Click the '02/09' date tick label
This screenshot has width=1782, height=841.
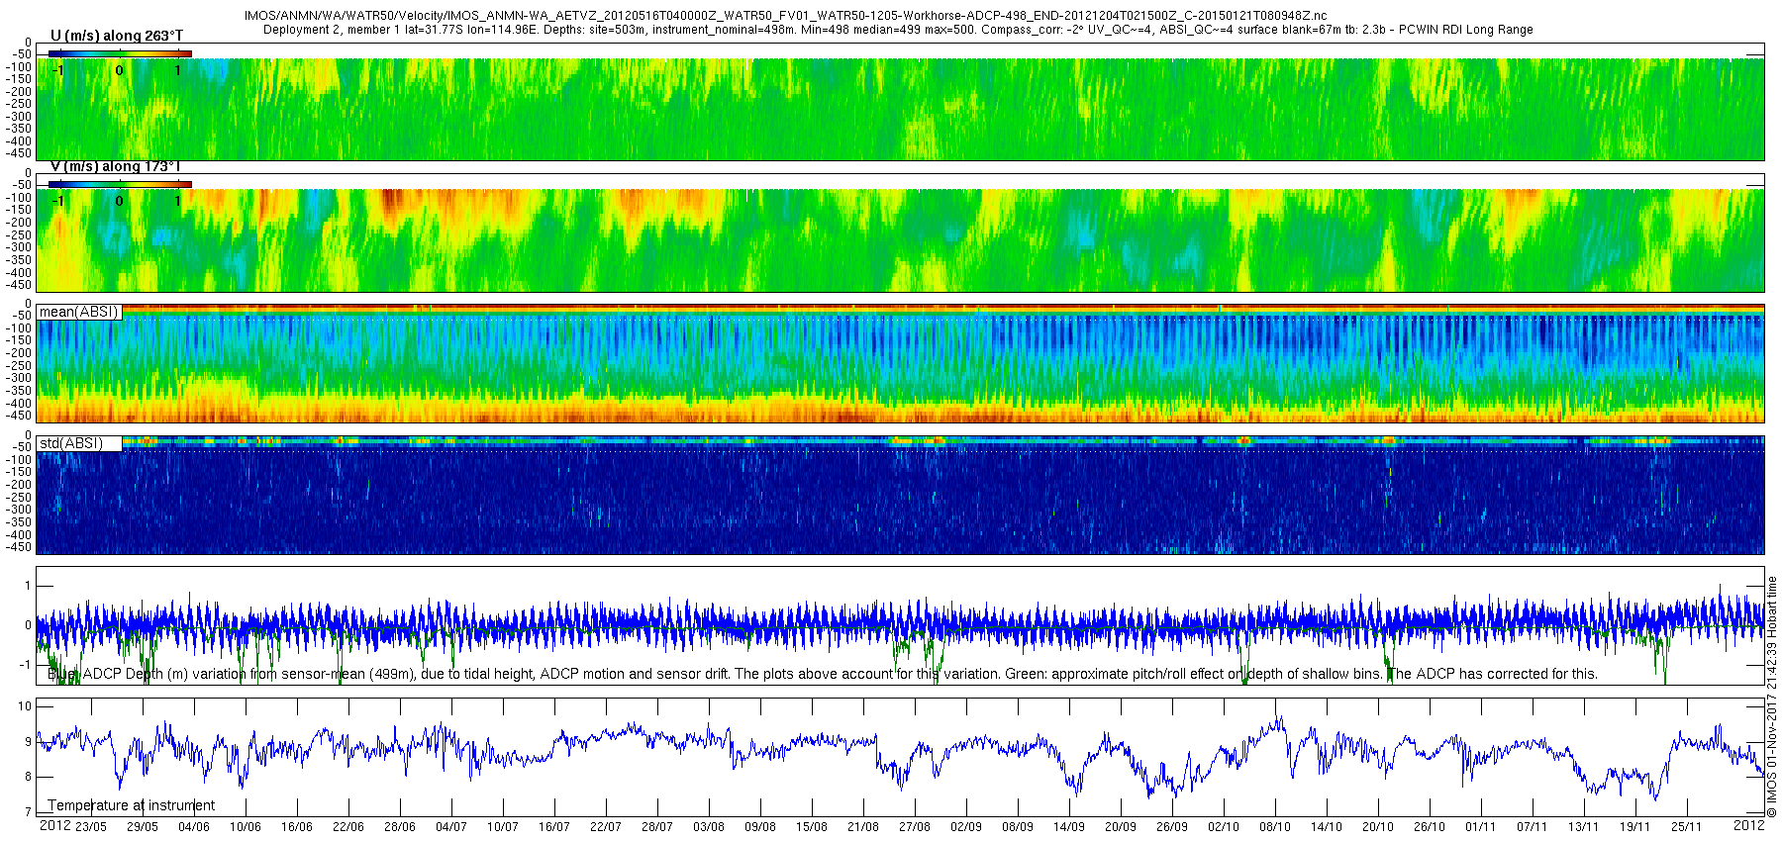(966, 827)
